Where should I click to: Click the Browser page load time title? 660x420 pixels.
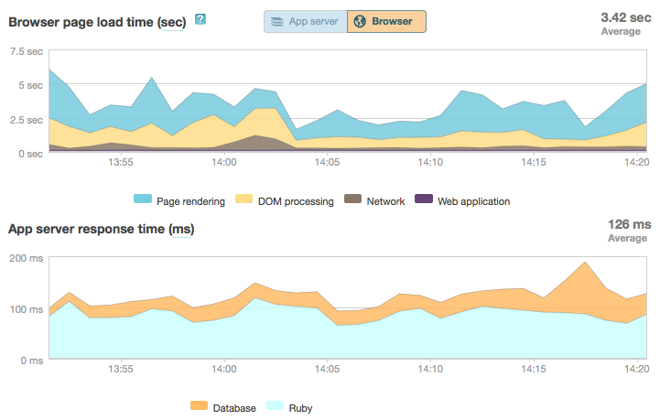coord(97,22)
